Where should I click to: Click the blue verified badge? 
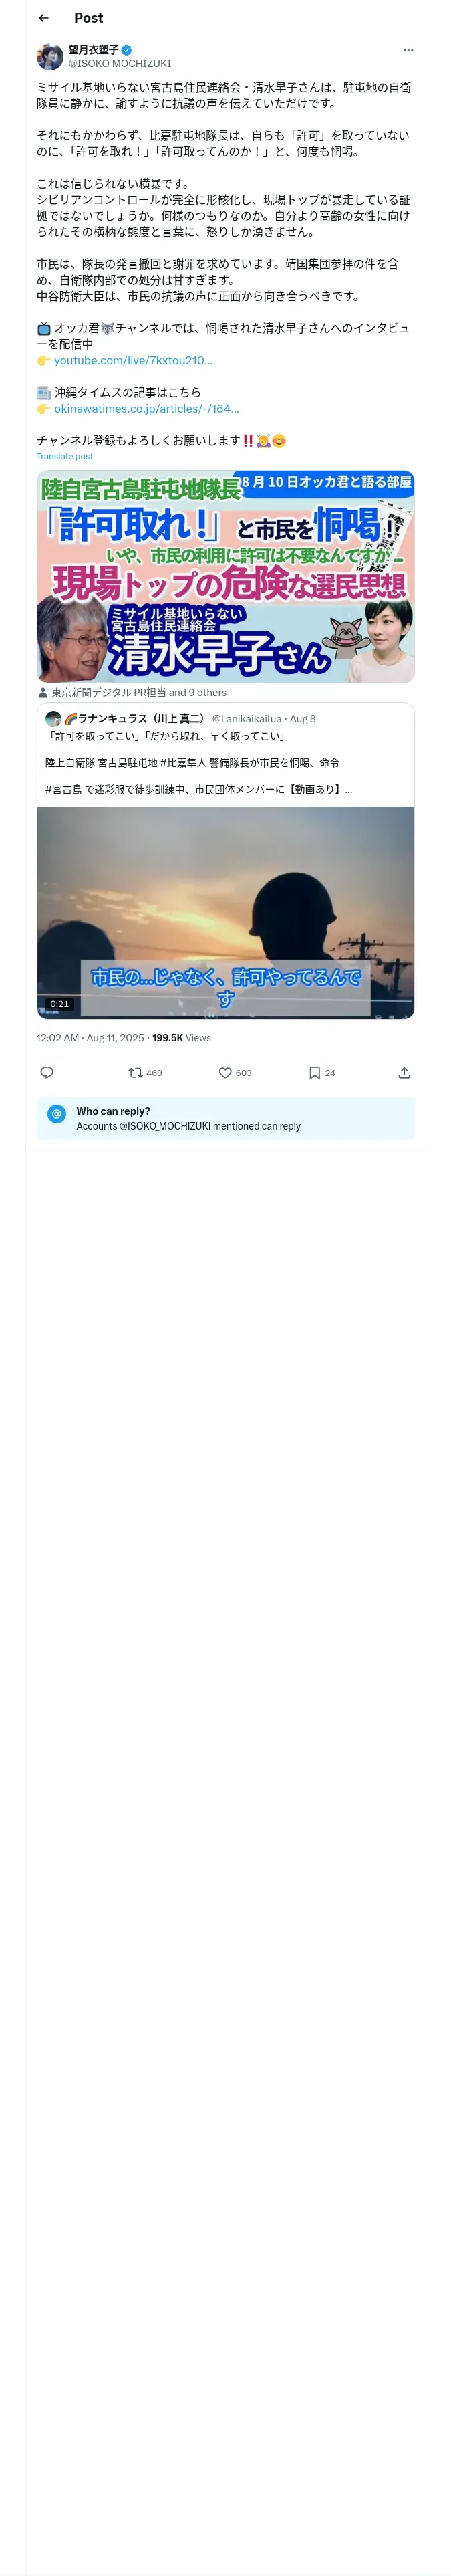127,49
